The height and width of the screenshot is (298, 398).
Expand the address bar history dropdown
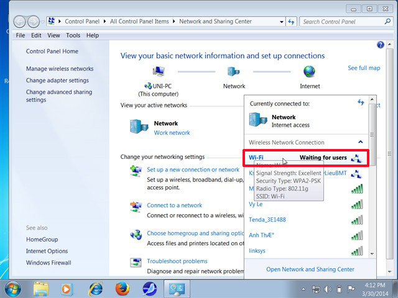point(278,22)
